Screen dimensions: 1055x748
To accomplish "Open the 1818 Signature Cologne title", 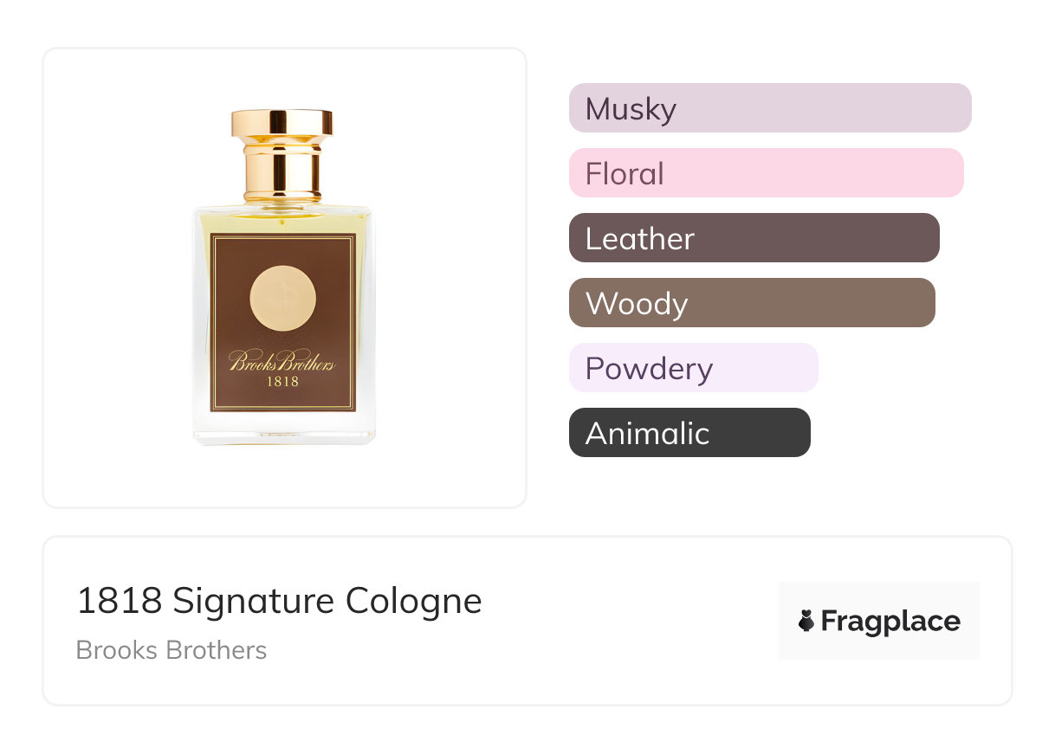I will [x=279, y=601].
